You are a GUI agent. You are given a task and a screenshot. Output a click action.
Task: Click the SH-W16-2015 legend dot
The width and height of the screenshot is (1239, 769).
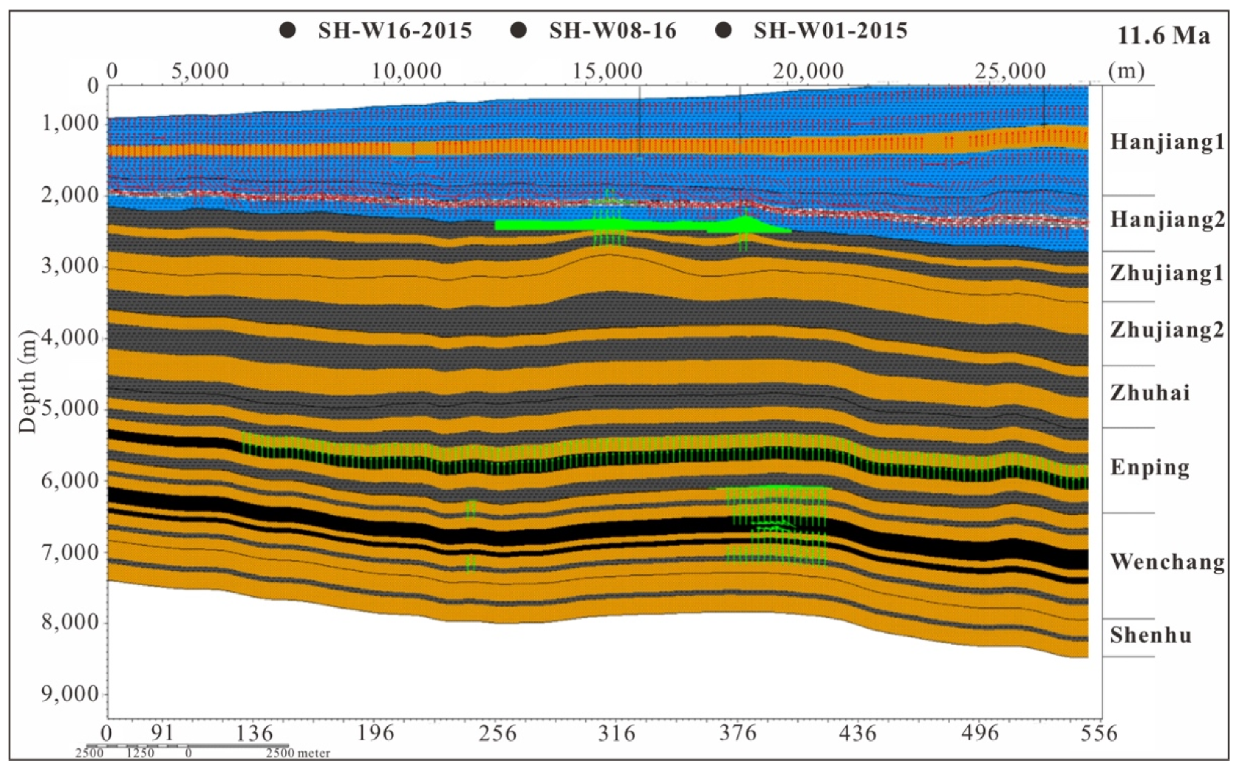coord(288,31)
